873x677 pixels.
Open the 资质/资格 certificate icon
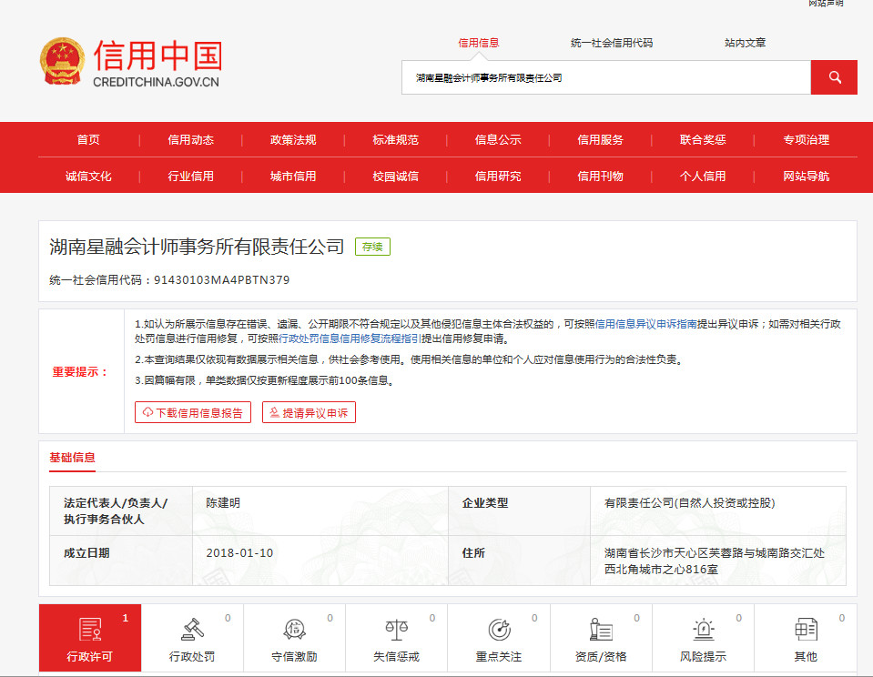pos(601,629)
